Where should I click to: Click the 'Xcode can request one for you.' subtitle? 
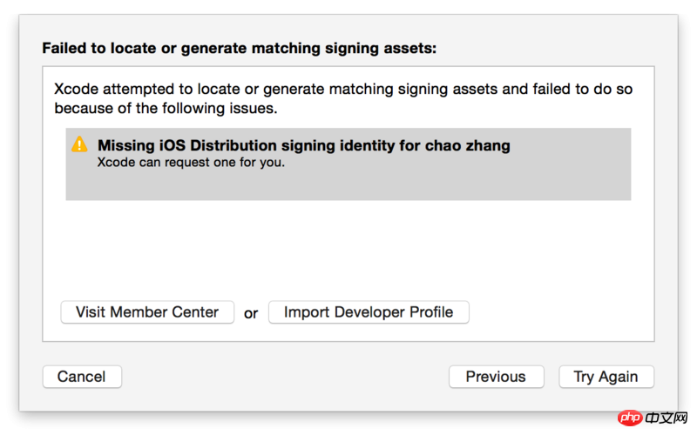coord(191,163)
